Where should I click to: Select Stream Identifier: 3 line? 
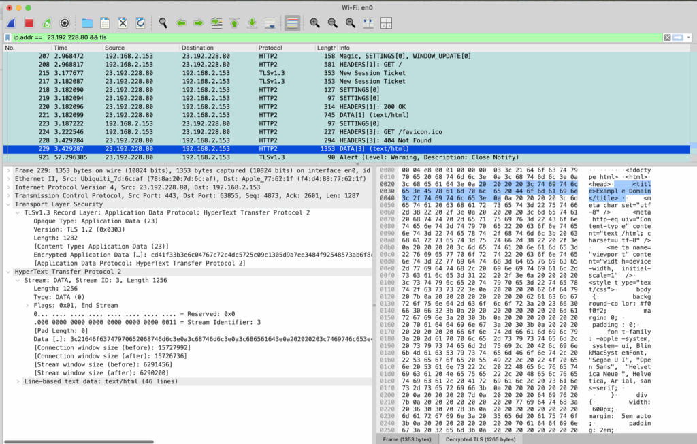(147, 323)
